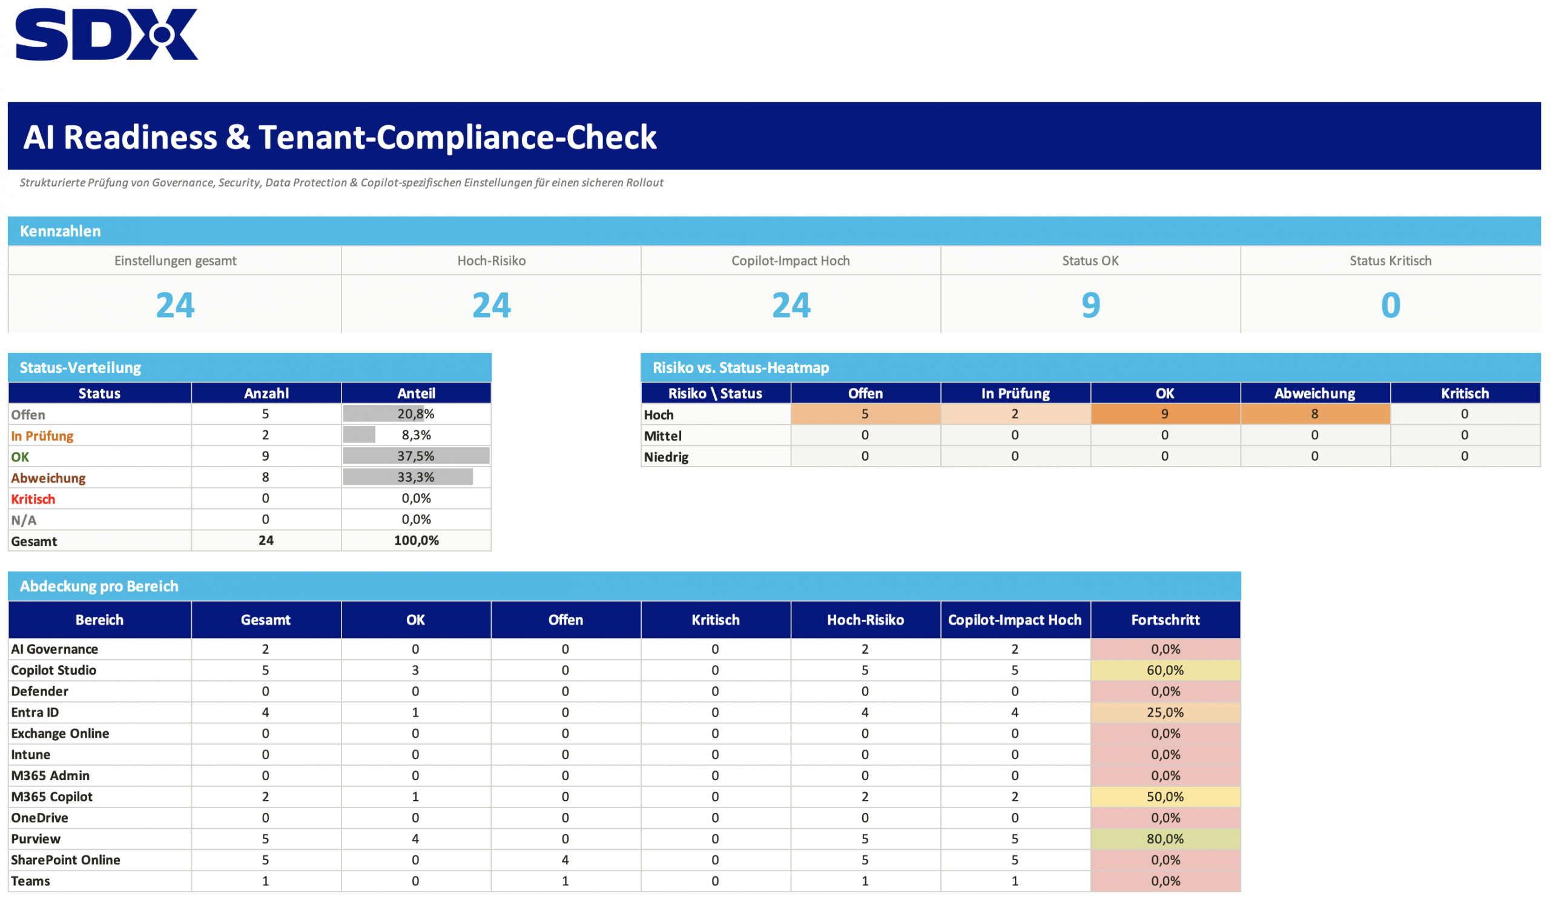This screenshot has width=1550, height=900.
Task: Select the 33,3% data bar cell
Action: [417, 477]
